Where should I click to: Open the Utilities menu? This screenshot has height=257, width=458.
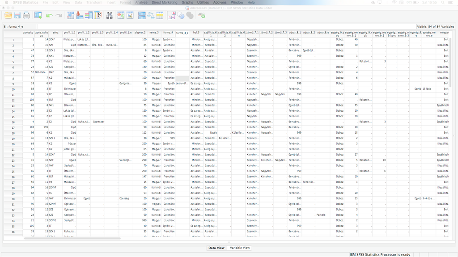[203, 2]
